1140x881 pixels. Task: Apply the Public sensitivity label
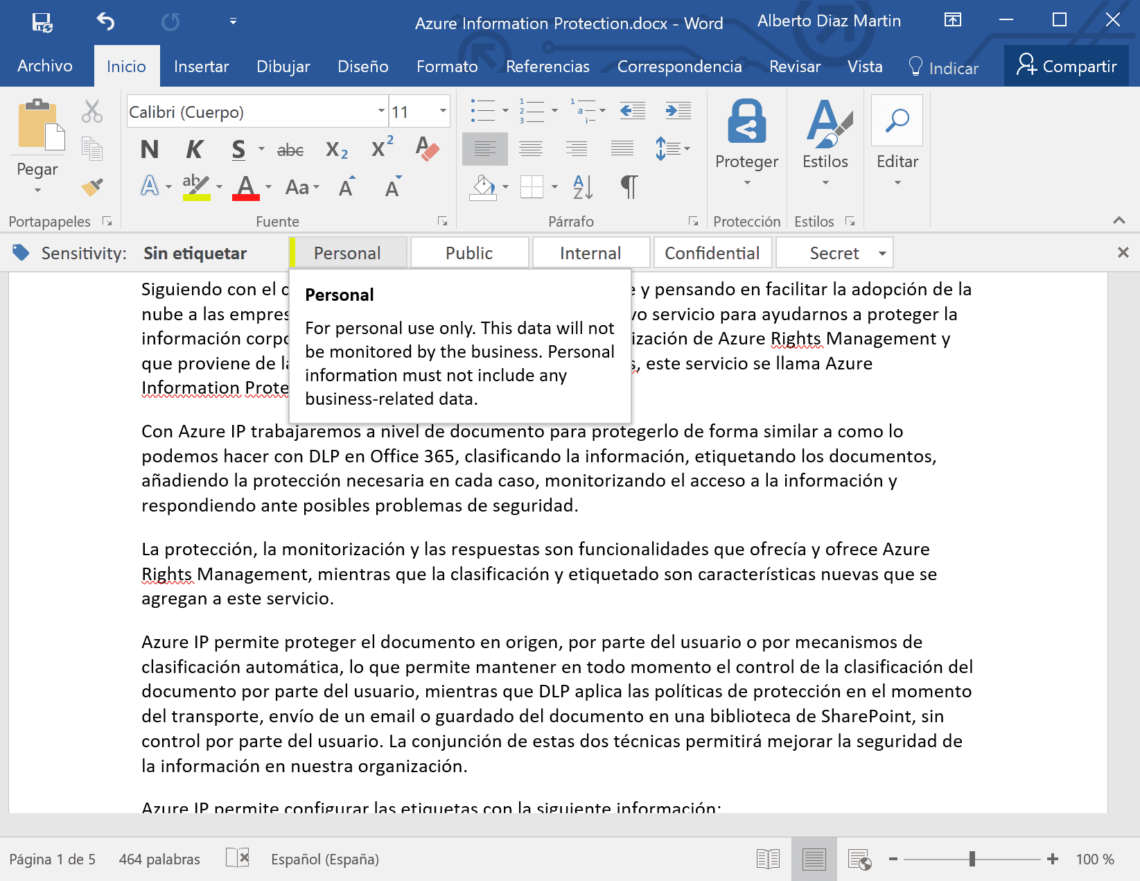(469, 253)
